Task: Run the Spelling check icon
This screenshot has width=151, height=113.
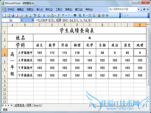Action: pos(35,15)
